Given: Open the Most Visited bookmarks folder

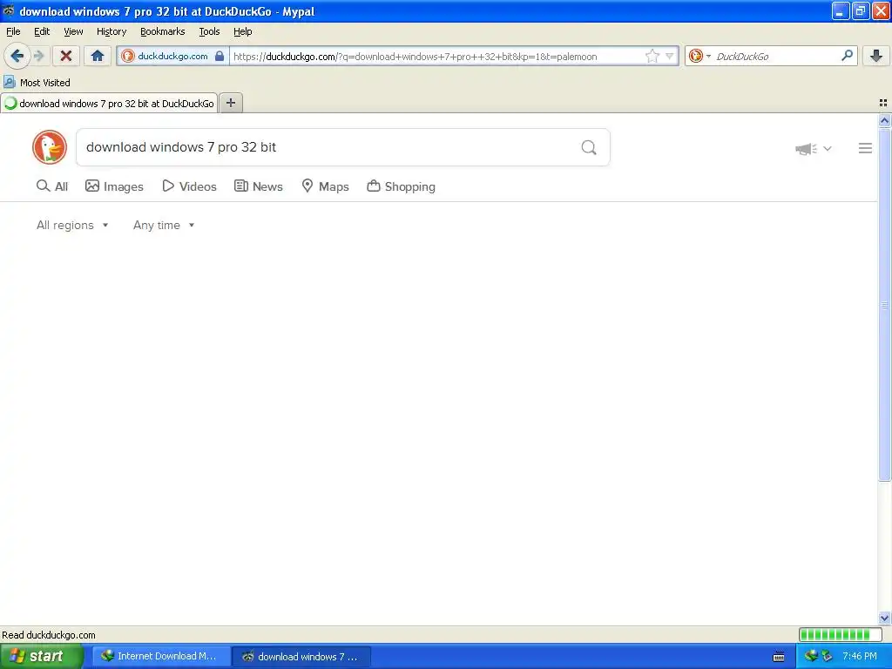Looking at the screenshot, I should point(37,83).
